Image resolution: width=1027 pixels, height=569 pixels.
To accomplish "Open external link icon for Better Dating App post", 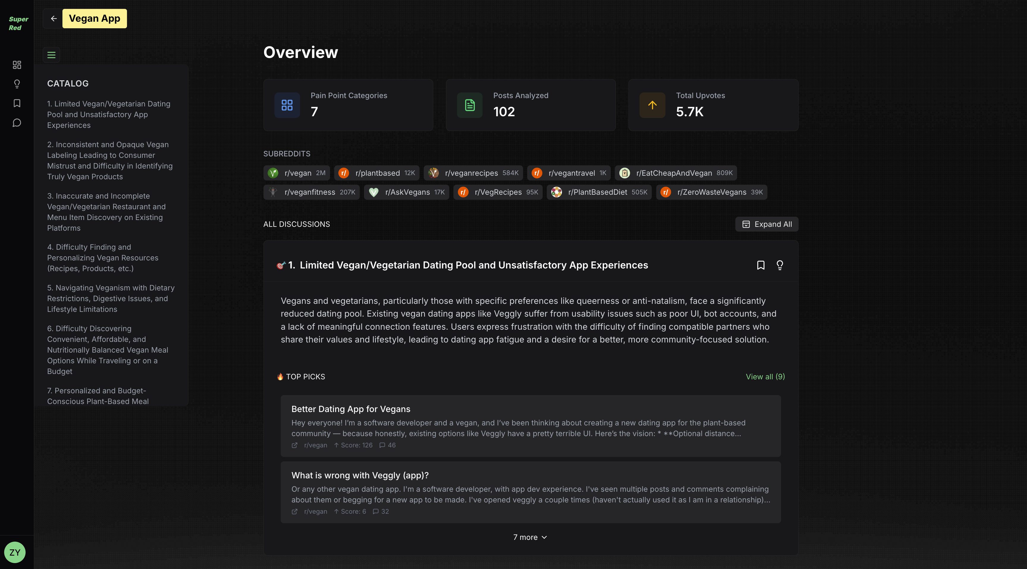I will click(295, 445).
